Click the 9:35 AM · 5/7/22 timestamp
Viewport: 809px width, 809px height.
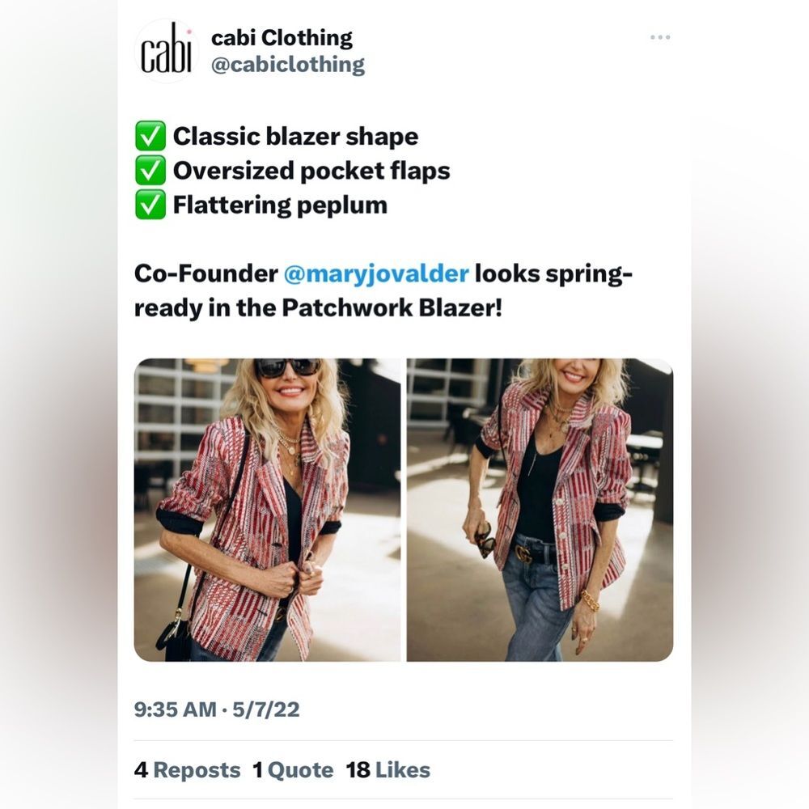(x=217, y=709)
